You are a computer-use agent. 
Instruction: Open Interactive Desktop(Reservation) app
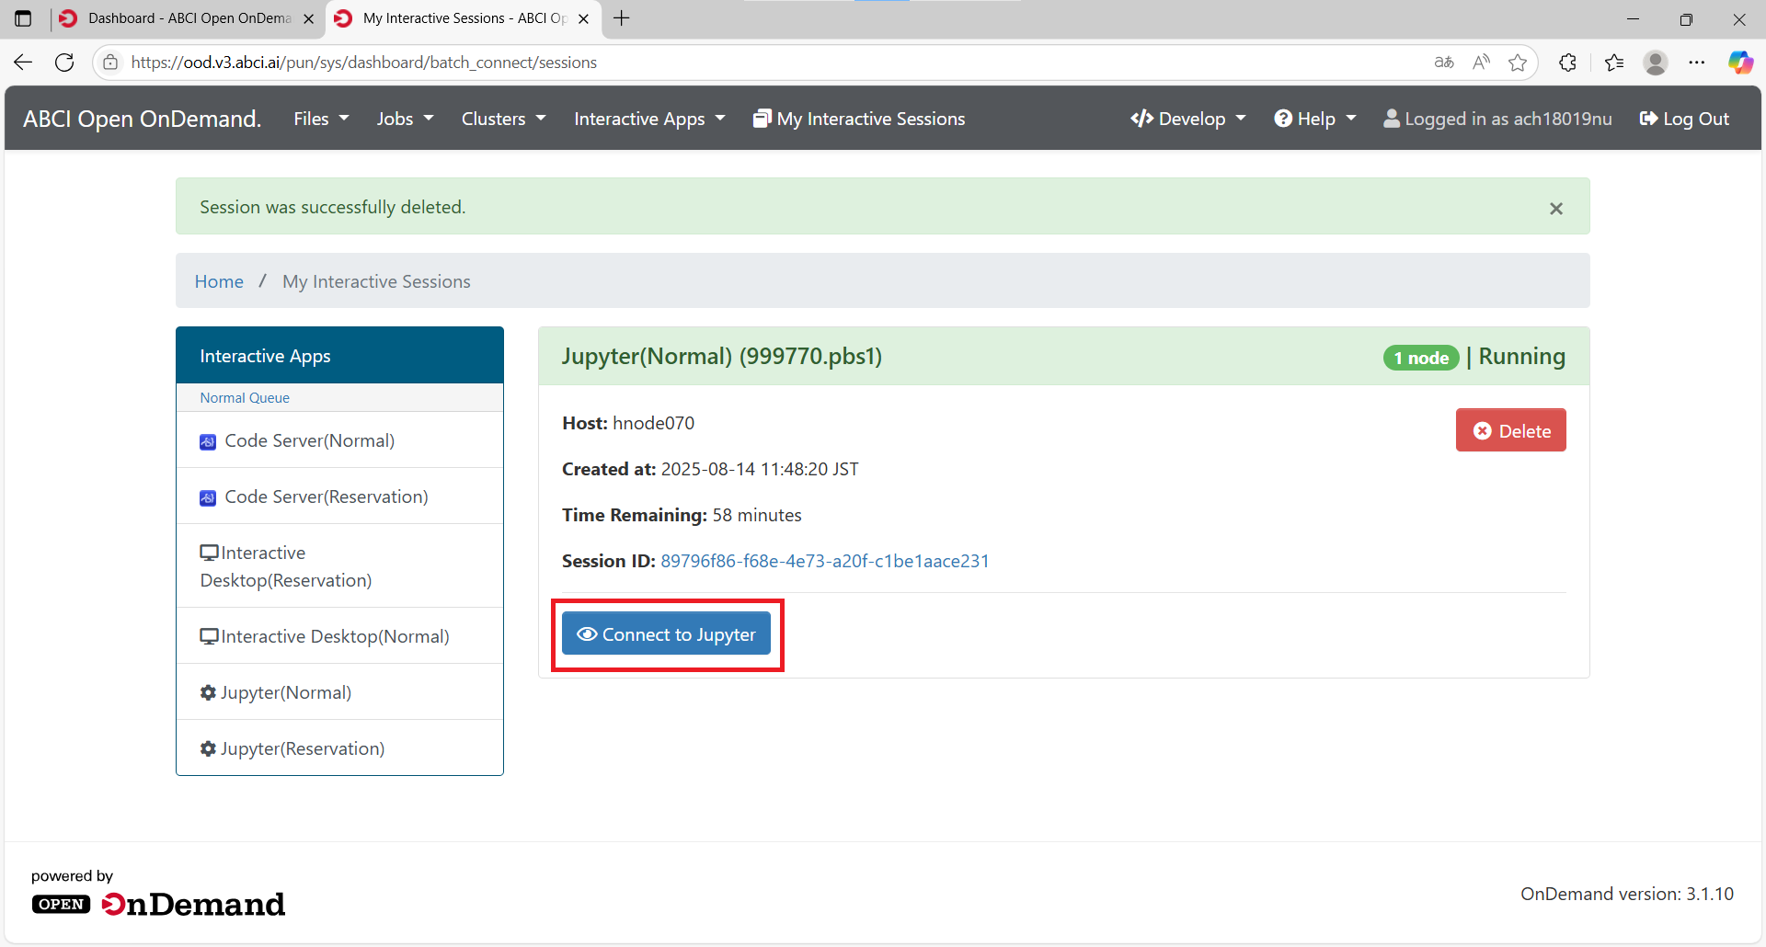coord(339,566)
